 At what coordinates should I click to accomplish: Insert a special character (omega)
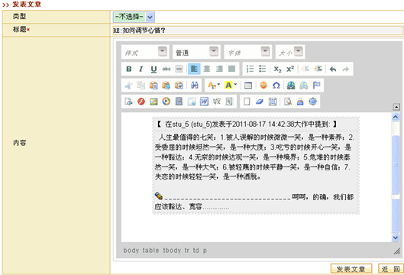[x=276, y=85]
